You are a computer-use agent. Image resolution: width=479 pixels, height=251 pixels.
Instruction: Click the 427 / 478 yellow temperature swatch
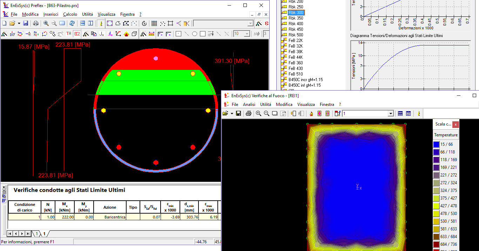pyautogui.click(x=436, y=206)
